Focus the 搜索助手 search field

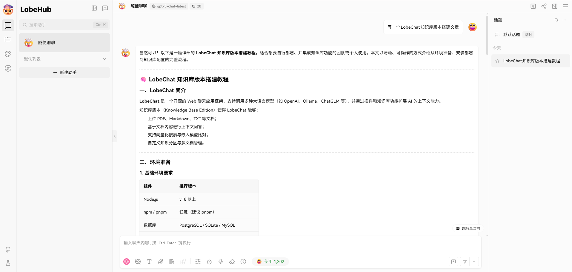pos(60,25)
